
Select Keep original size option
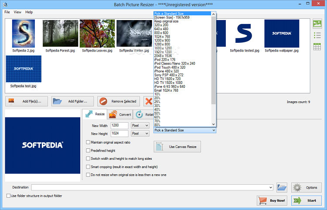tap(182, 21)
